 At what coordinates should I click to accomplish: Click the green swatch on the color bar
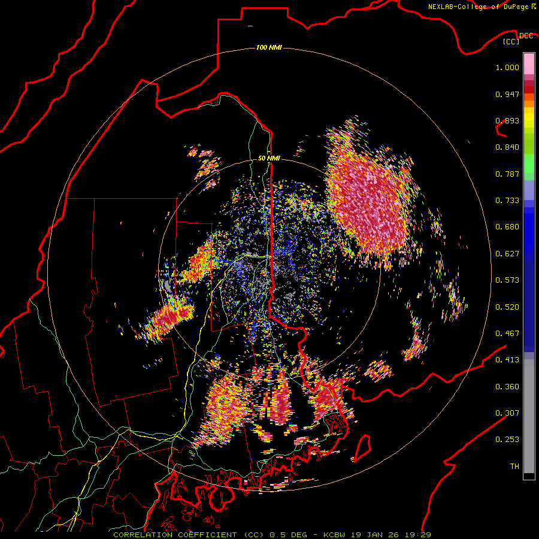[x=529, y=163]
